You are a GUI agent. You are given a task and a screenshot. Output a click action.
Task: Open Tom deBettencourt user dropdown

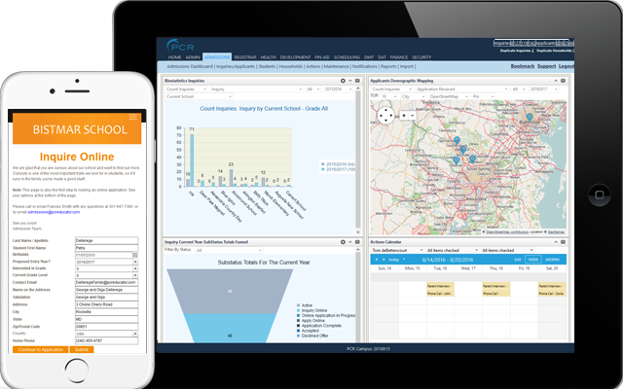pos(397,251)
